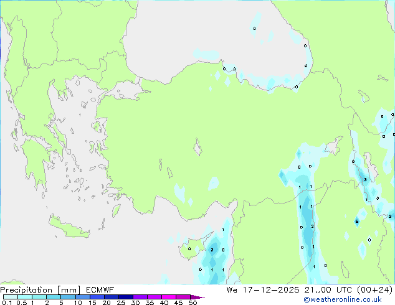Click the legend scale label "30"

point(135,303)
